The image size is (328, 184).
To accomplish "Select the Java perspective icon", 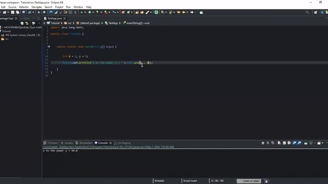I will 322,12.
